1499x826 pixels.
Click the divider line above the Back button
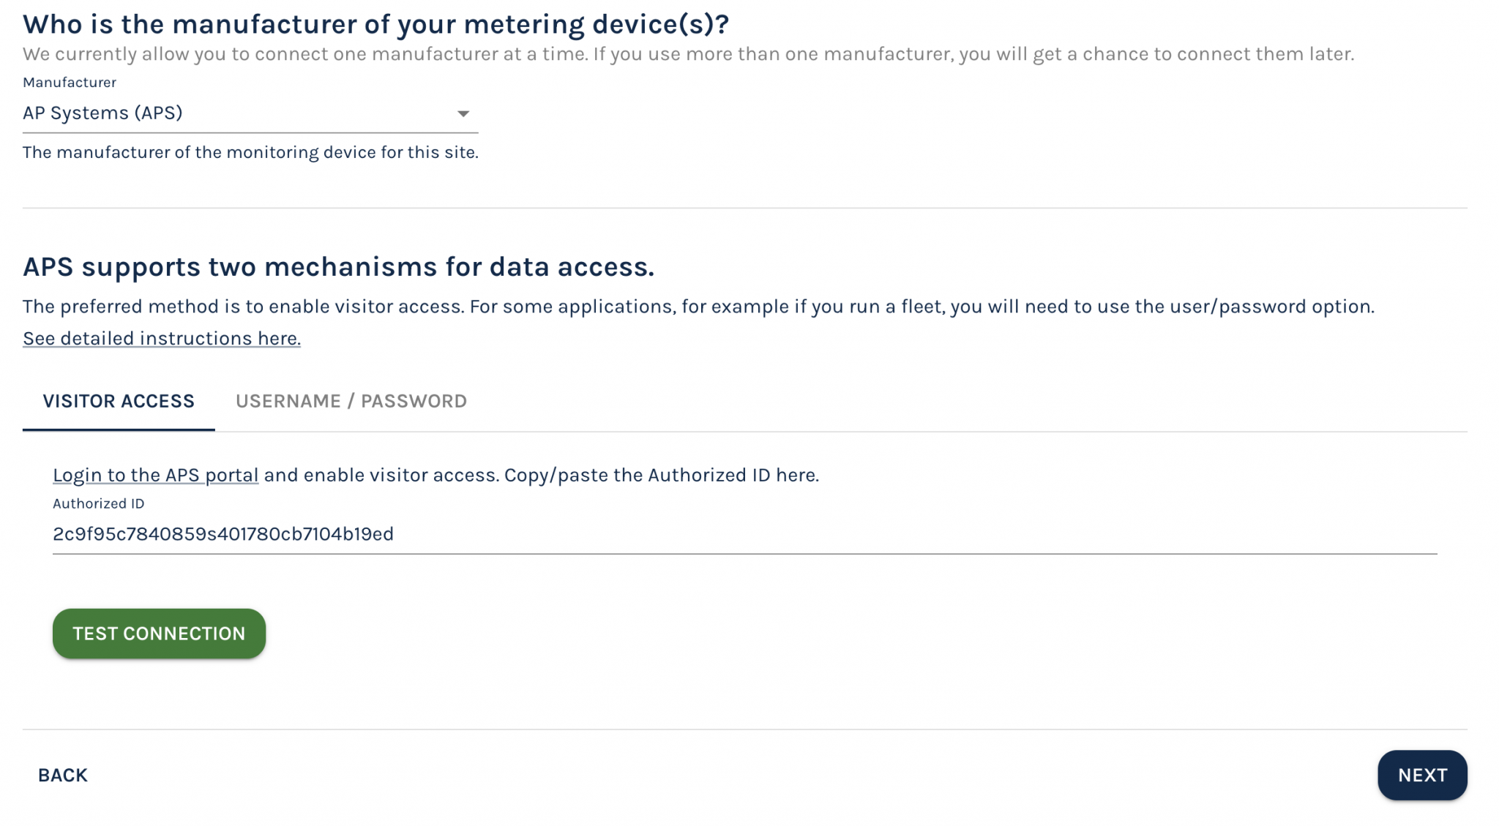(x=744, y=729)
